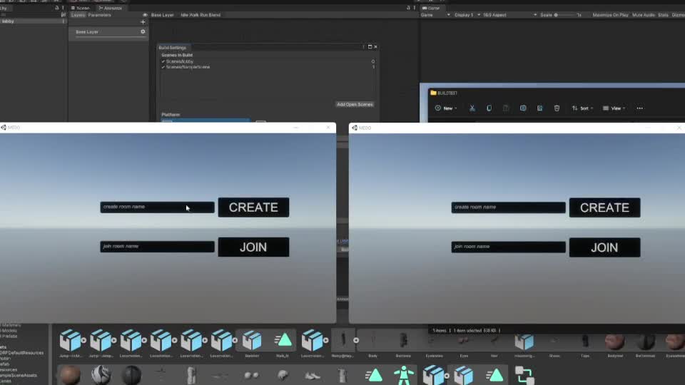Select the Bottommat material asset
The image size is (685, 385).
645,342
